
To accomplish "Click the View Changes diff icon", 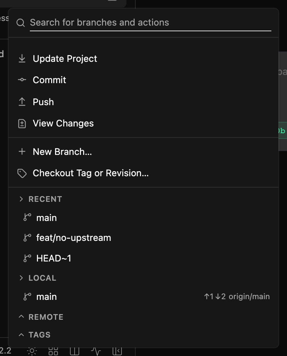I will coord(22,124).
